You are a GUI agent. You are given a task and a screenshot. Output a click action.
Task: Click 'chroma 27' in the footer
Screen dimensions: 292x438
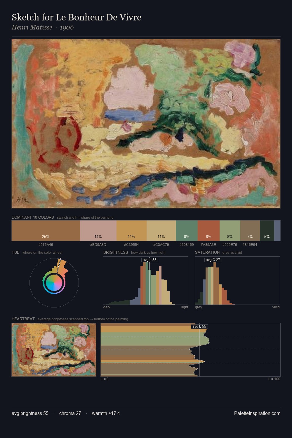tap(70, 413)
